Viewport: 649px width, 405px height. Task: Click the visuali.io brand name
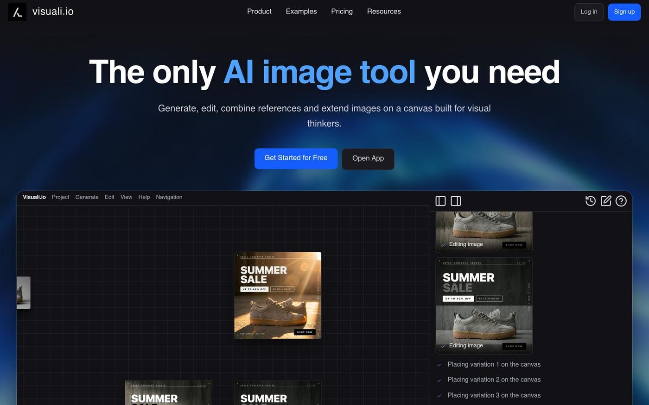[53, 12]
